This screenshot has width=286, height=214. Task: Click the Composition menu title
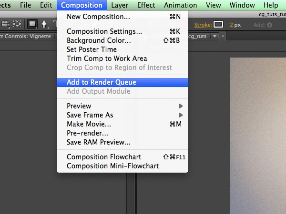pos(82,5)
